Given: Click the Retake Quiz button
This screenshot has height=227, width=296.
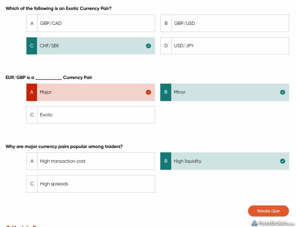Looking at the screenshot, I should (268, 211).
